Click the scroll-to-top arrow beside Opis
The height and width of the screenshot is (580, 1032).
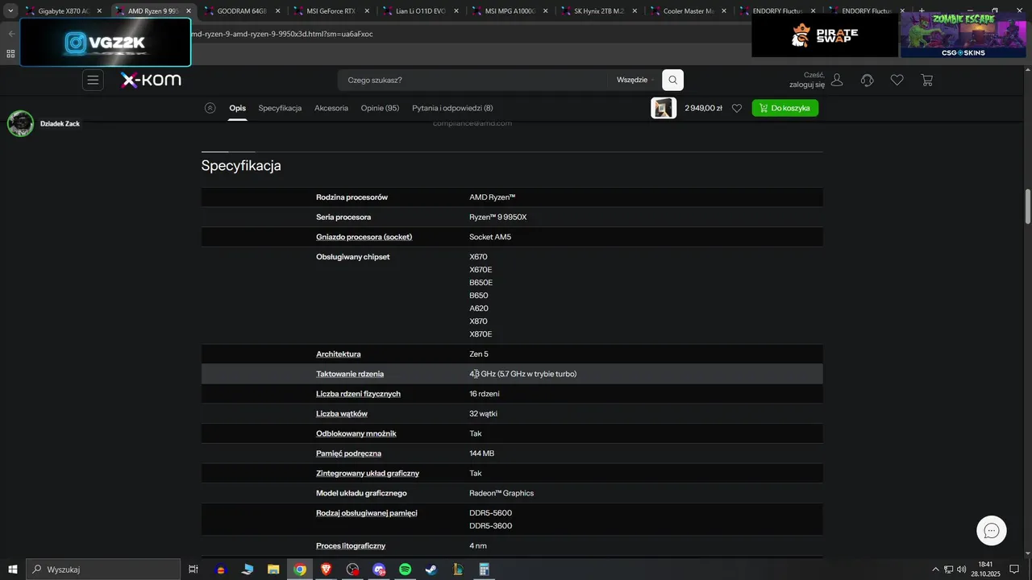(x=210, y=108)
